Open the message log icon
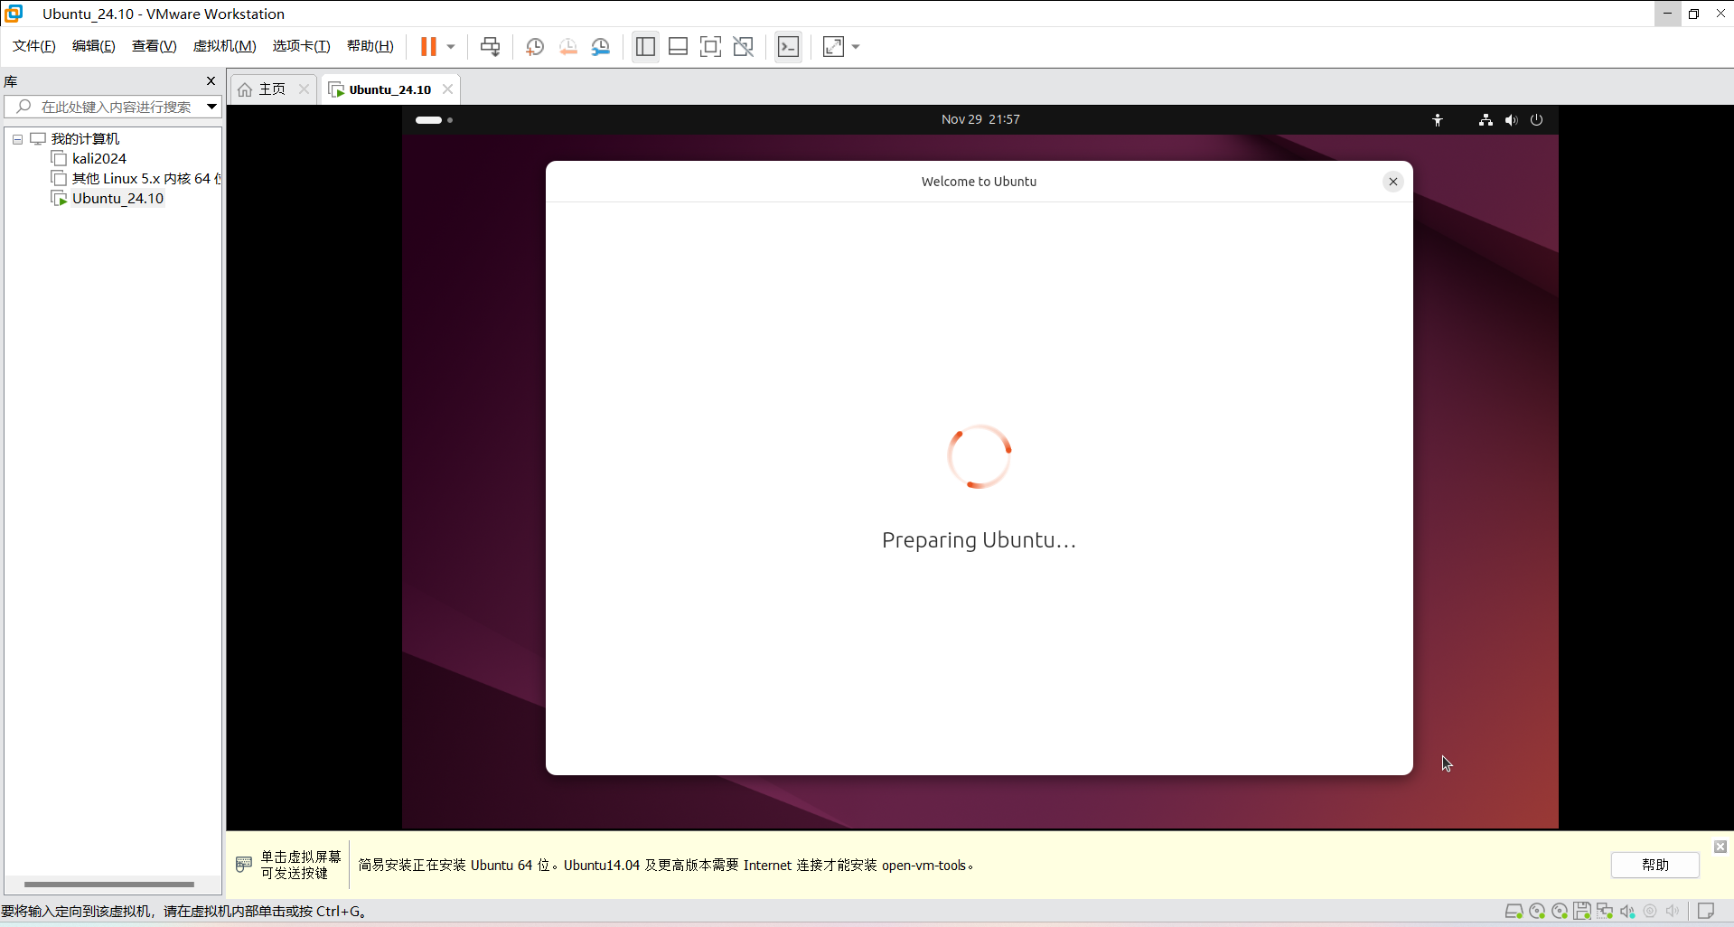This screenshot has height=927, width=1734. pos(1706,911)
